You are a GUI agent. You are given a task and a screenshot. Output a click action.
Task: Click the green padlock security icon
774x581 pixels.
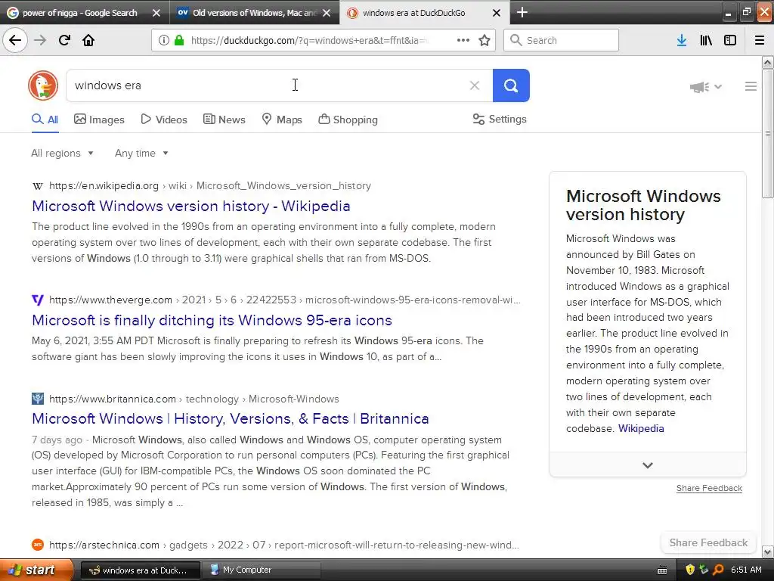[179, 40]
